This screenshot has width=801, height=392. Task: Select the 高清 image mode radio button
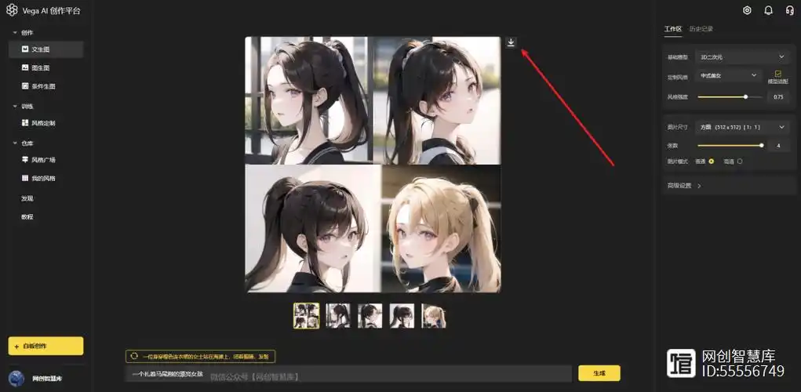click(739, 162)
